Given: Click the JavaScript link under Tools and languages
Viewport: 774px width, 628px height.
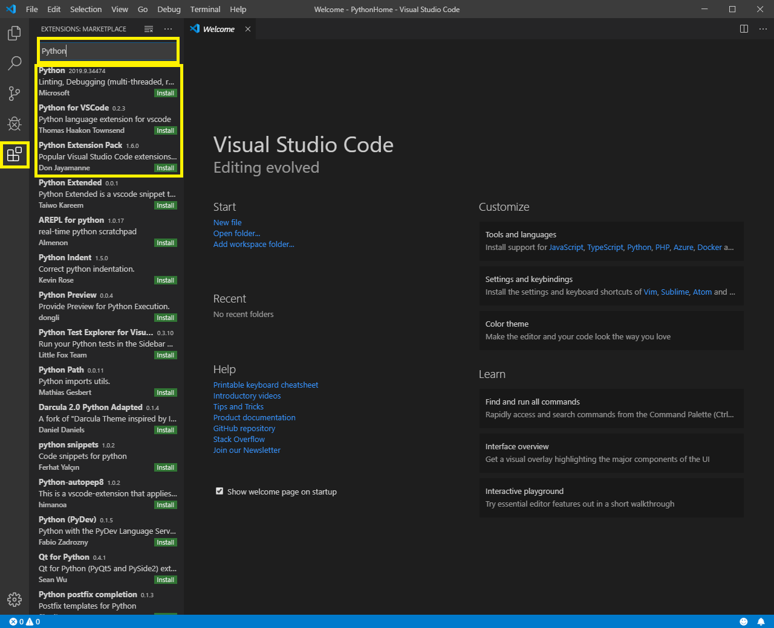Looking at the screenshot, I should (566, 247).
